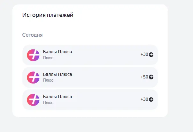Click the "Плюс" subtitle in the top entry
The height and width of the screenshot is (132, 193).
tap(48, 58)
